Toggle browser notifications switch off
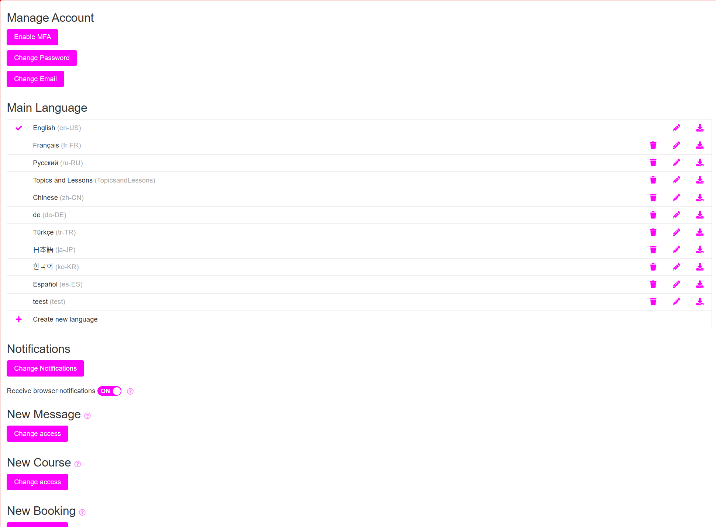Viewport: 716px width, 527px height. 110,391
